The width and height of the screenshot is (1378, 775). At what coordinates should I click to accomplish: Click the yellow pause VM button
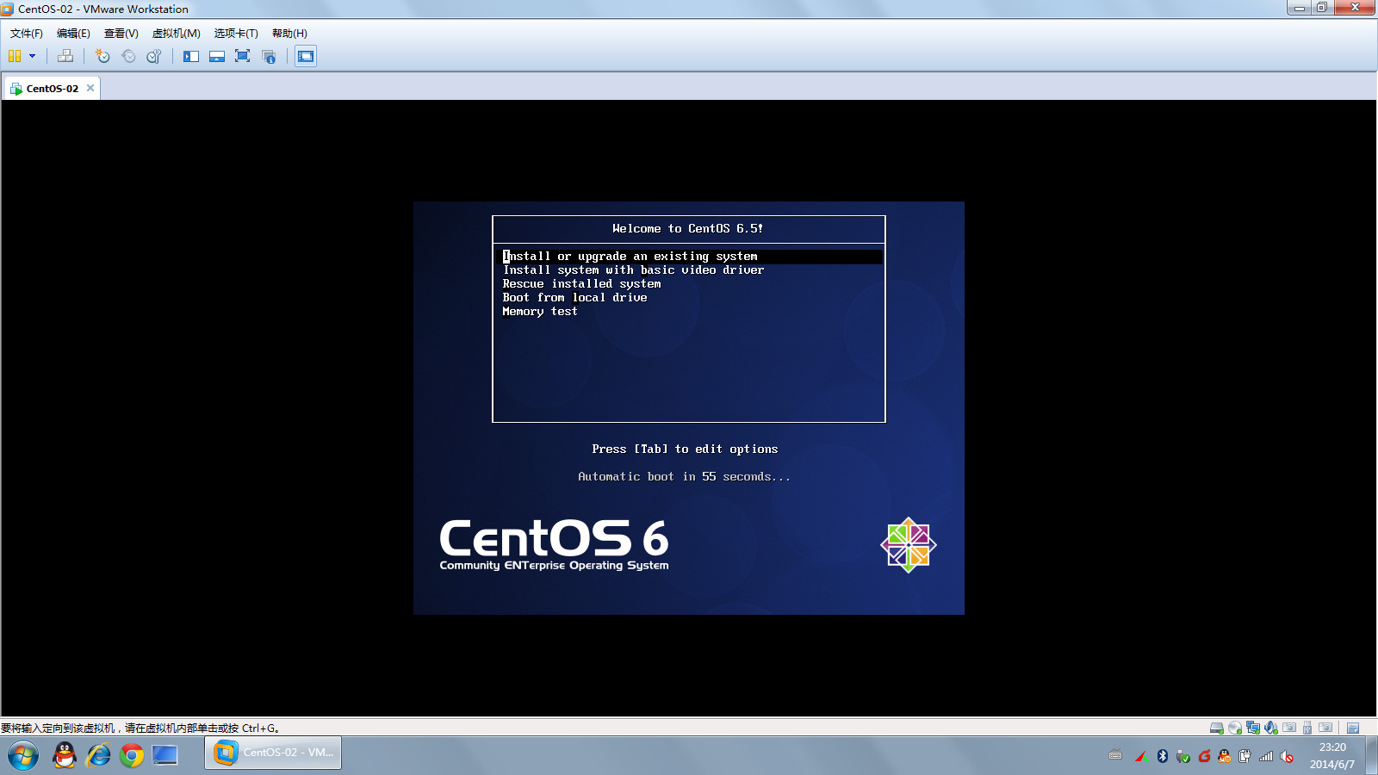pyautogui.click(x=15, y=56)
